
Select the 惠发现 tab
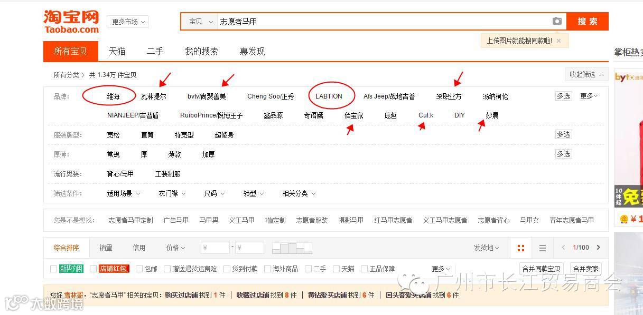coord(252,51)
